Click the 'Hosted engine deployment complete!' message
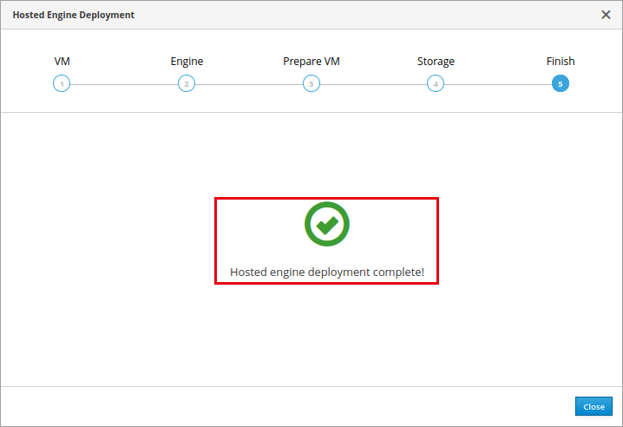Screen dimensions: 623x427 tap(327, 272)
